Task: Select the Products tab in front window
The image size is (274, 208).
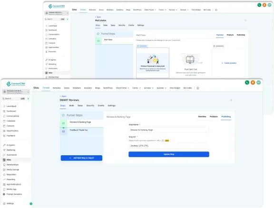Action: coord(214,116)
